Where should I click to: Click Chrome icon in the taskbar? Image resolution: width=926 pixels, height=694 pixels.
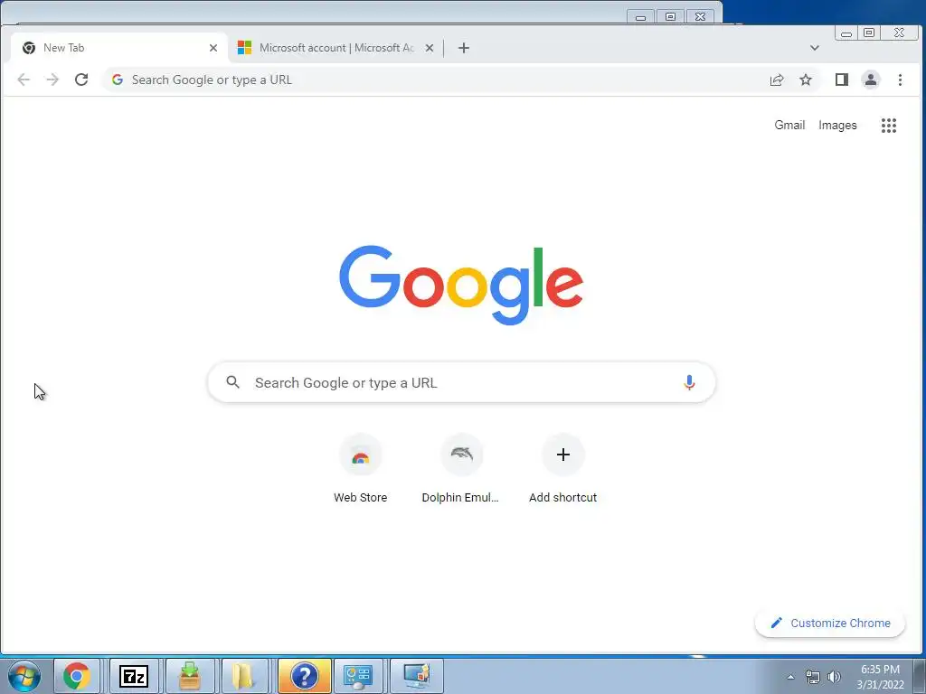[x=77, y=676]
